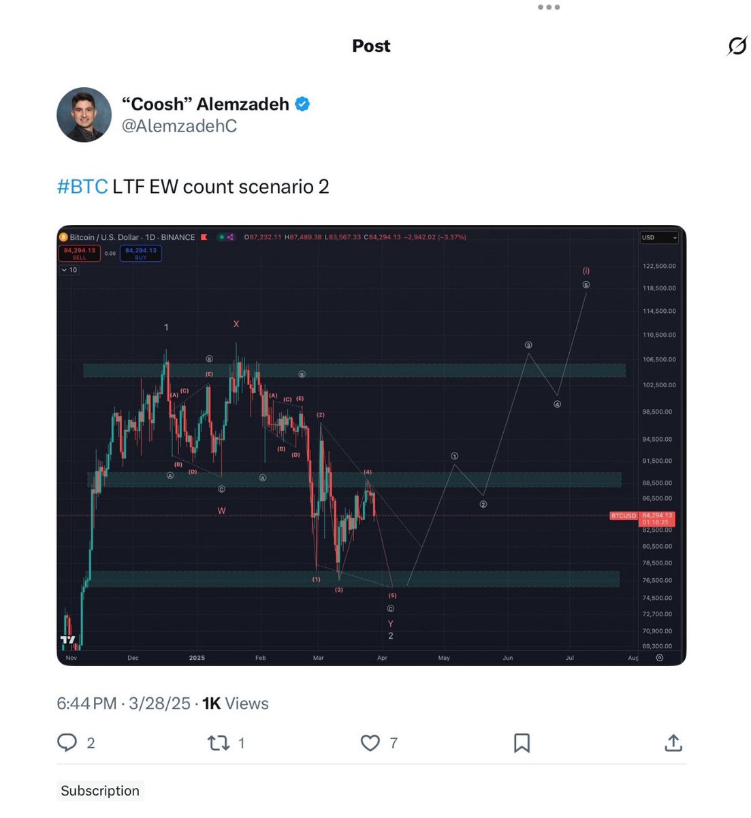Screen dimensions: 751x818
Task: Tap the Grok slashed-circle icon
Action: coord(737,46)
